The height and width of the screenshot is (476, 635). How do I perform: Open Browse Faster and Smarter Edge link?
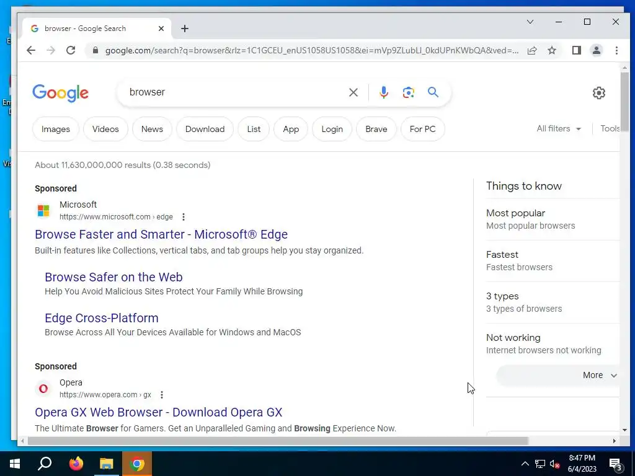161,234
